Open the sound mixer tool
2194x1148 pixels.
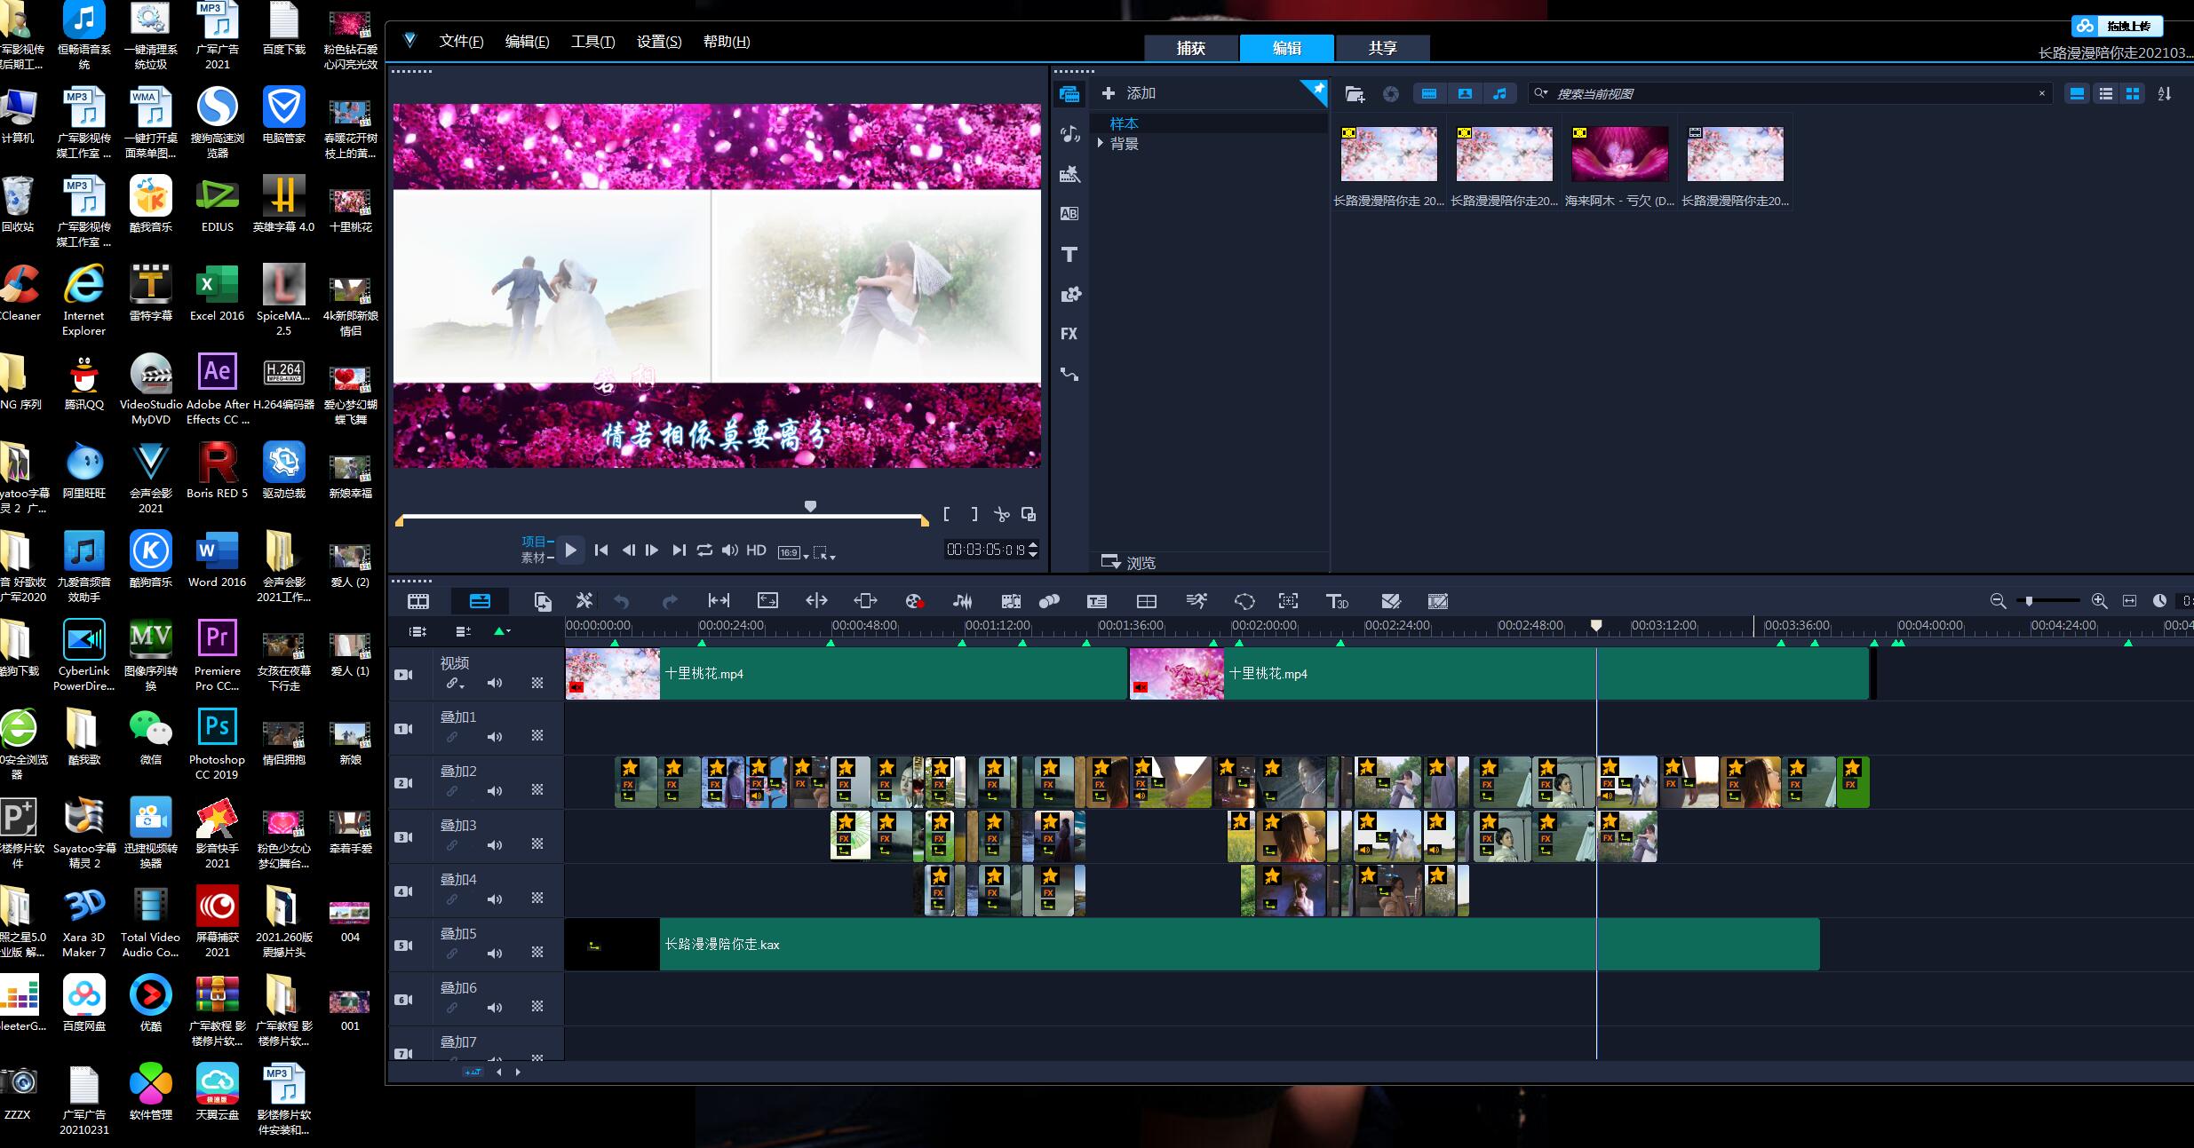[963, 601]
